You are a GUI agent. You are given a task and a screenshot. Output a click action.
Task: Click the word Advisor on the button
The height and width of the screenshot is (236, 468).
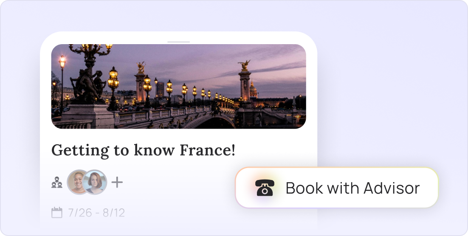click(392, 188)
